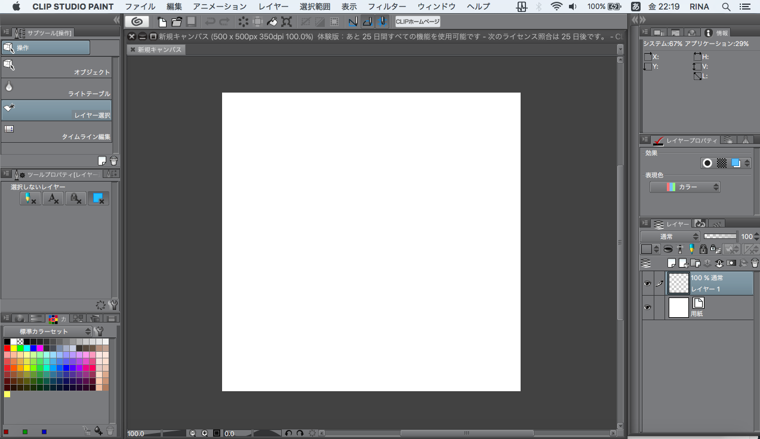Open palette color square dropdown in layer panel
The image size is (760, 439).
tap(650, 249)
